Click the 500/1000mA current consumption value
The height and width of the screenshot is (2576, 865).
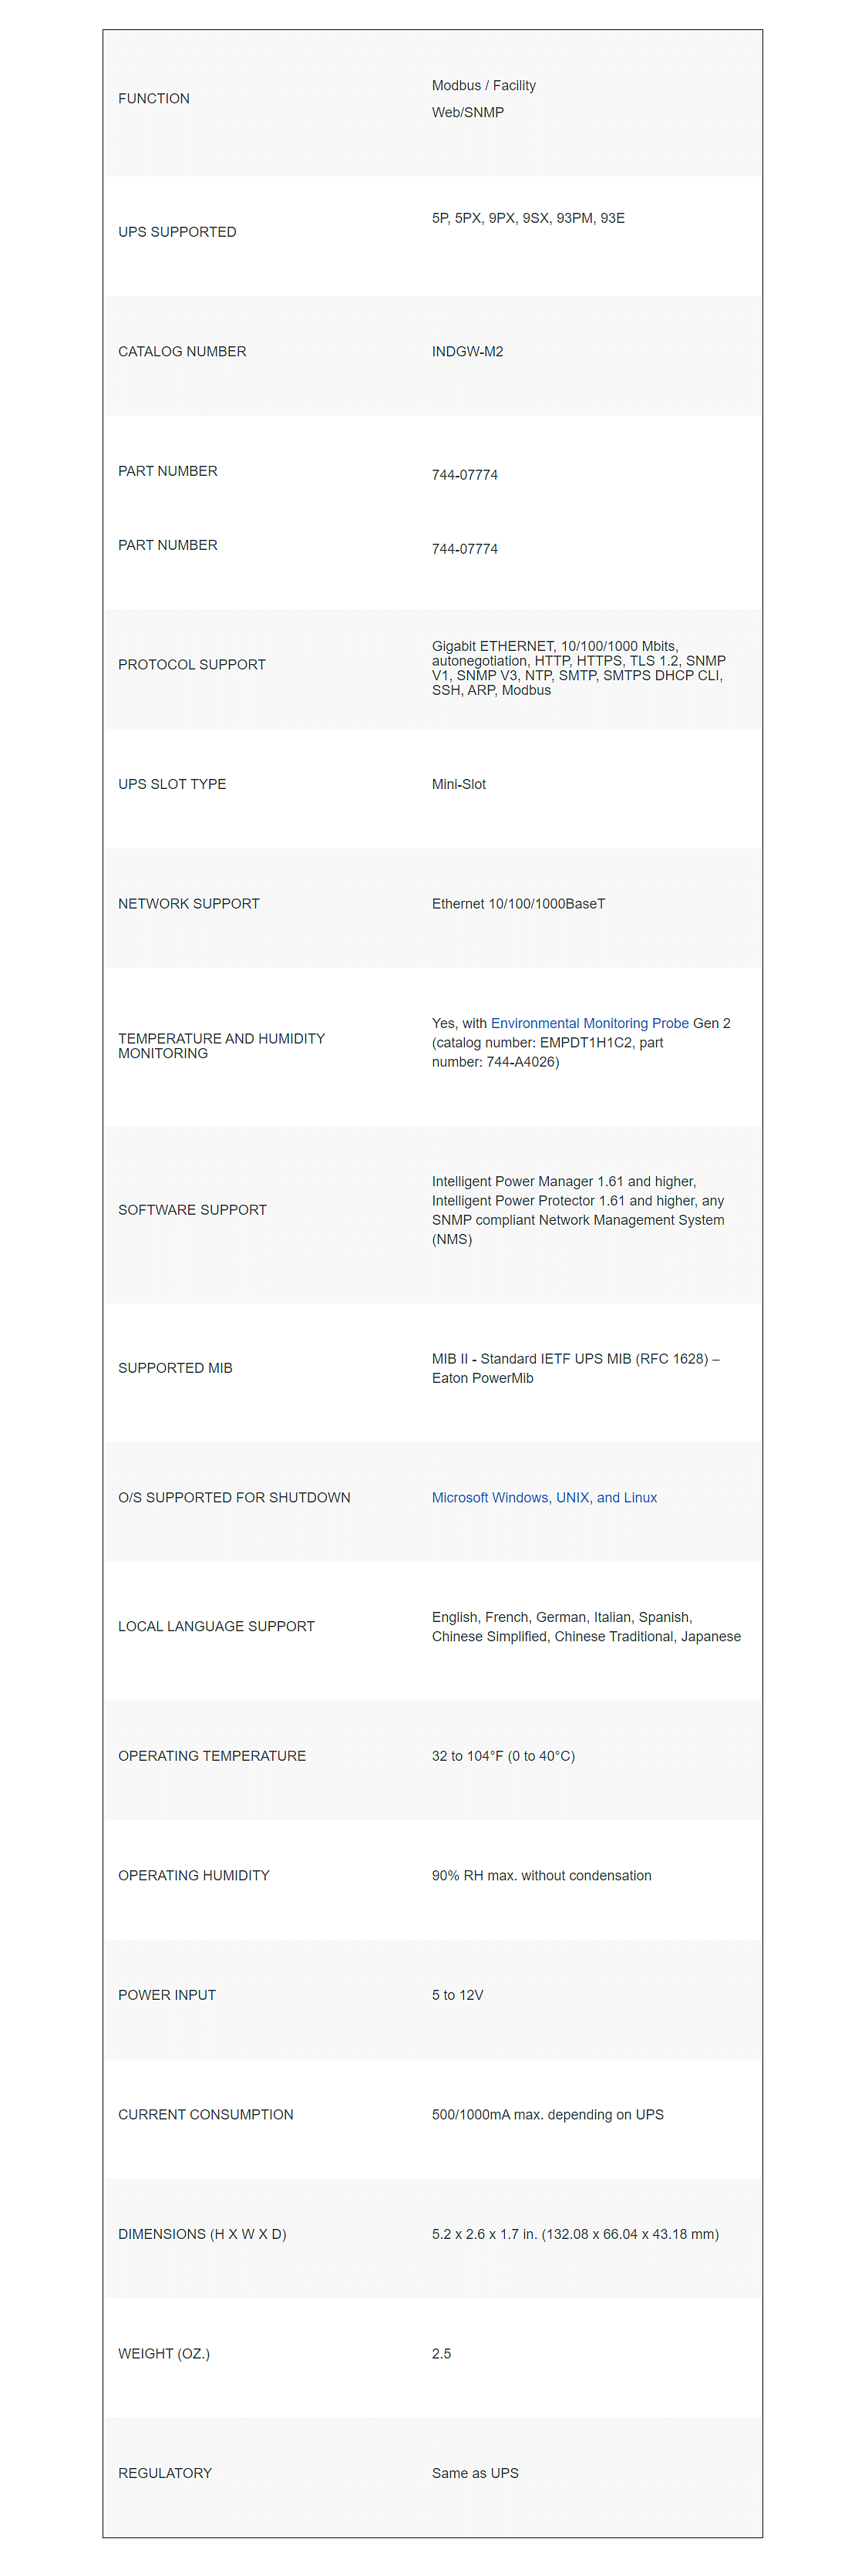(548, 2114)
